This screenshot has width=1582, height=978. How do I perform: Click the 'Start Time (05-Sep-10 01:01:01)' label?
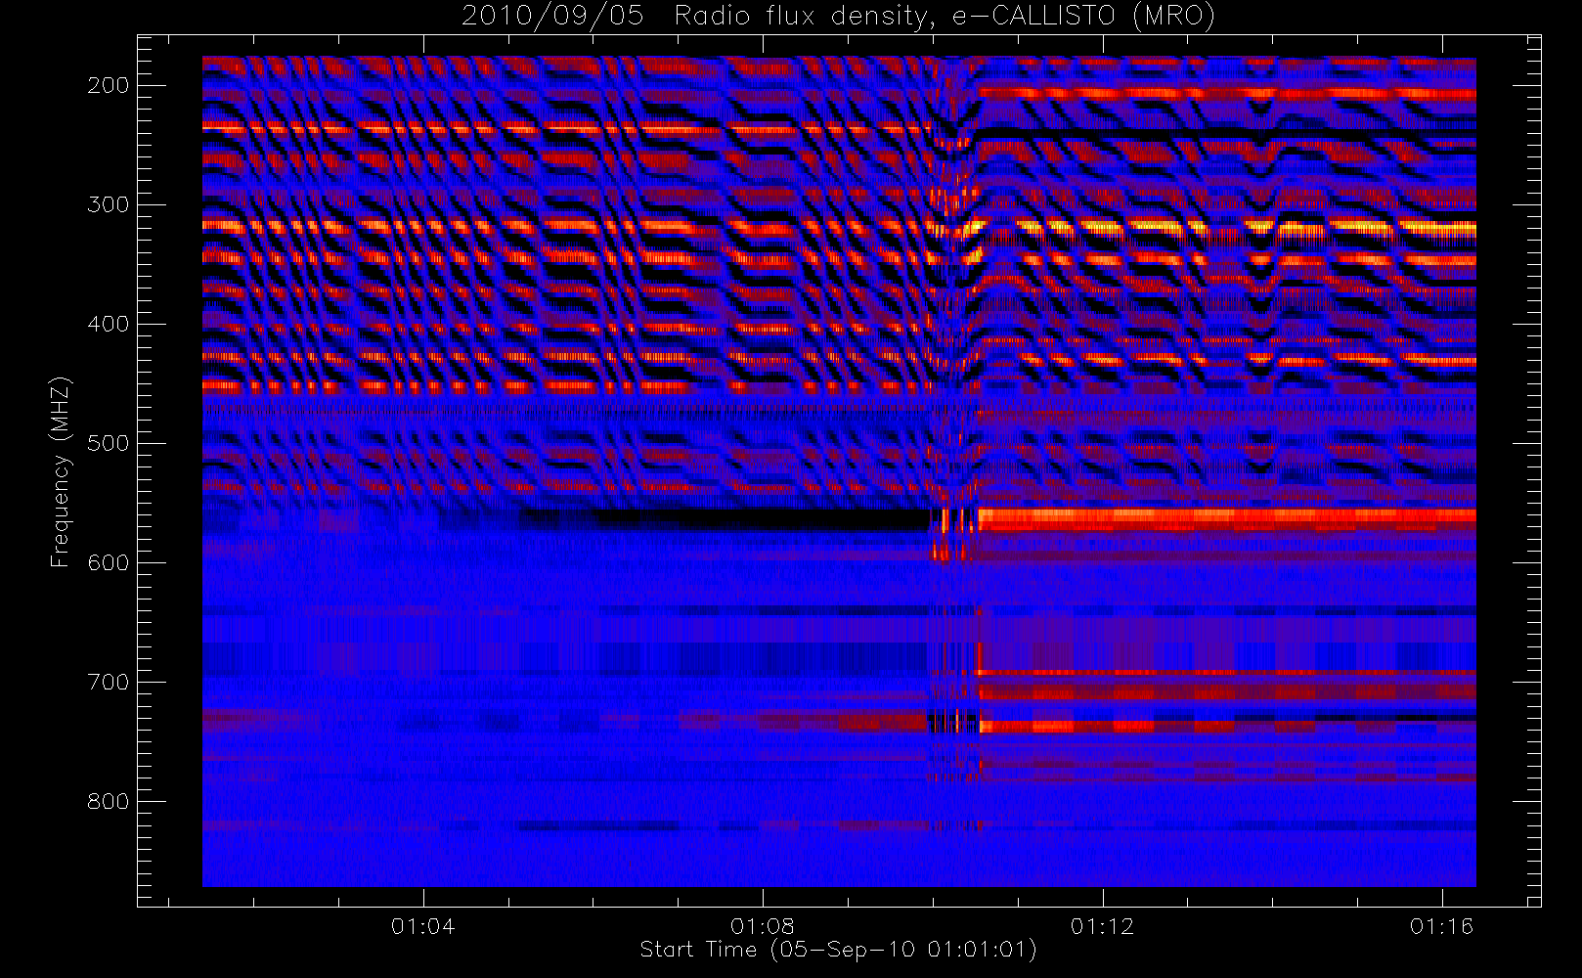tap(838, 950)
